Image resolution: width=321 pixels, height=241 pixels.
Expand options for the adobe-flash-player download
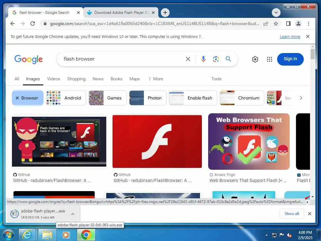73,214
